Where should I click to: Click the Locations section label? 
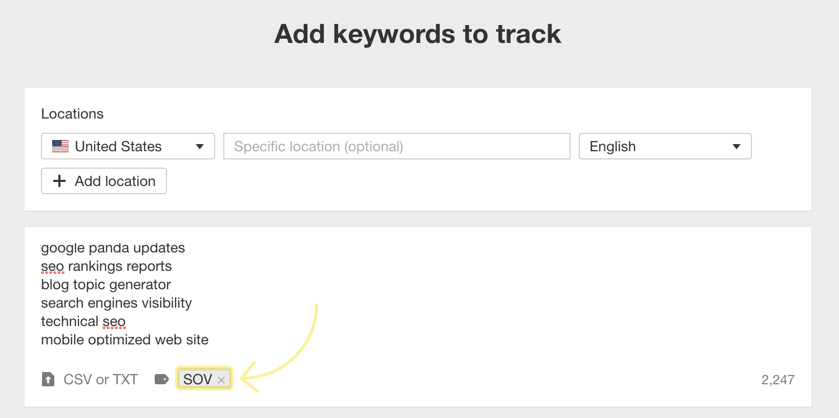click(x=72, y=113)
